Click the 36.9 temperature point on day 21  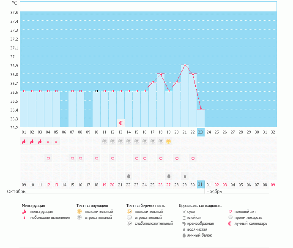[185, 65]
